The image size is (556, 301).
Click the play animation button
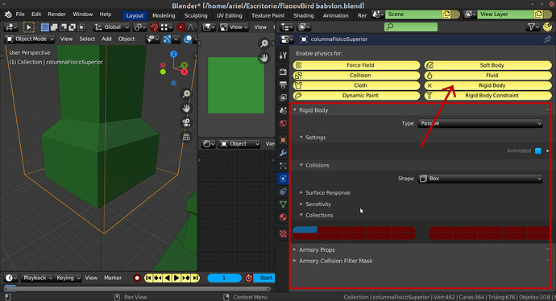tap(176, 278)
